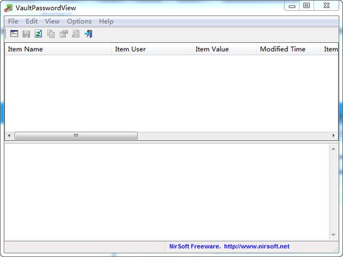Click the Exit door icon

[88, 34]
